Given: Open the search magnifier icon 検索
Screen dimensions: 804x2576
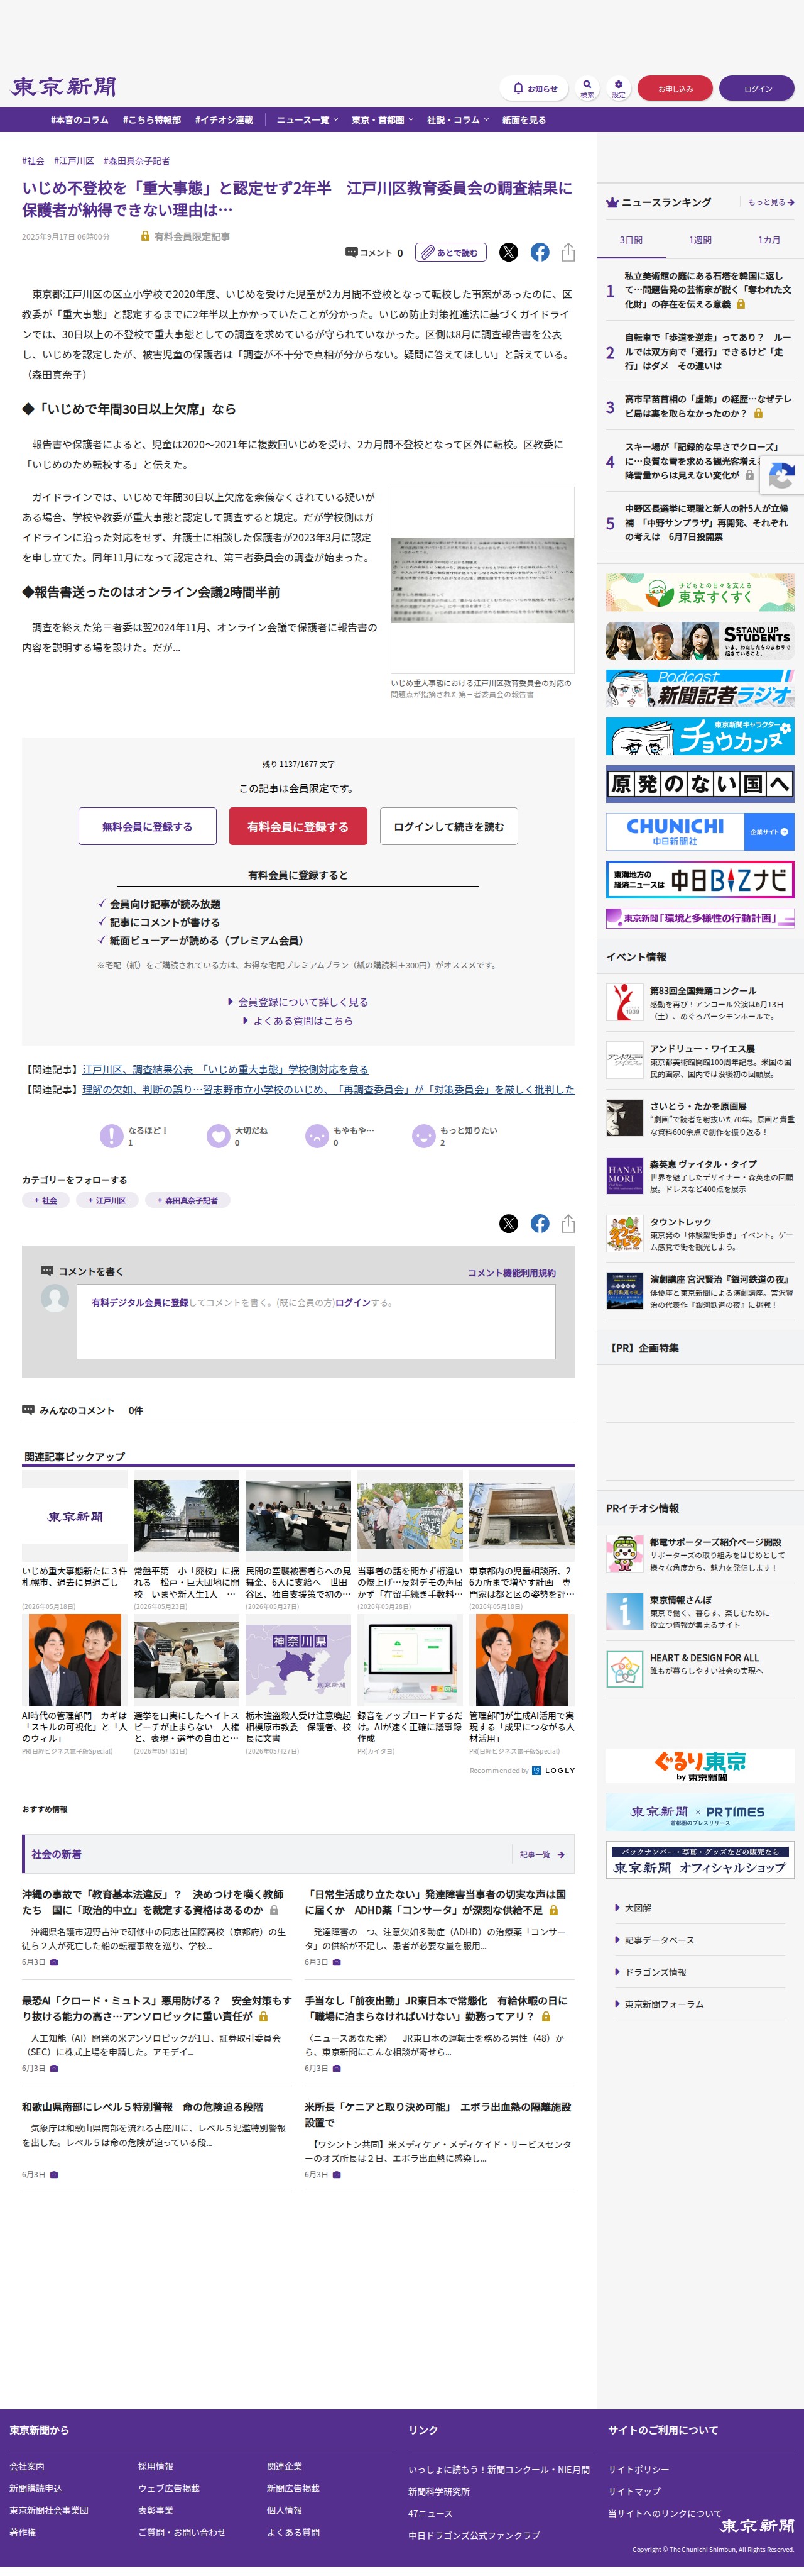Looking at the screenshot, I should (587, 88).
